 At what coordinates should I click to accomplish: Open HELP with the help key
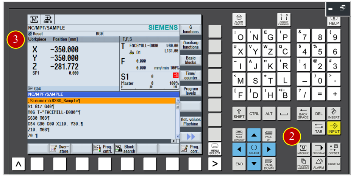334,21
